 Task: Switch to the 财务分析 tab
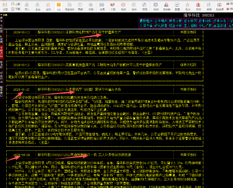point(175,21)
